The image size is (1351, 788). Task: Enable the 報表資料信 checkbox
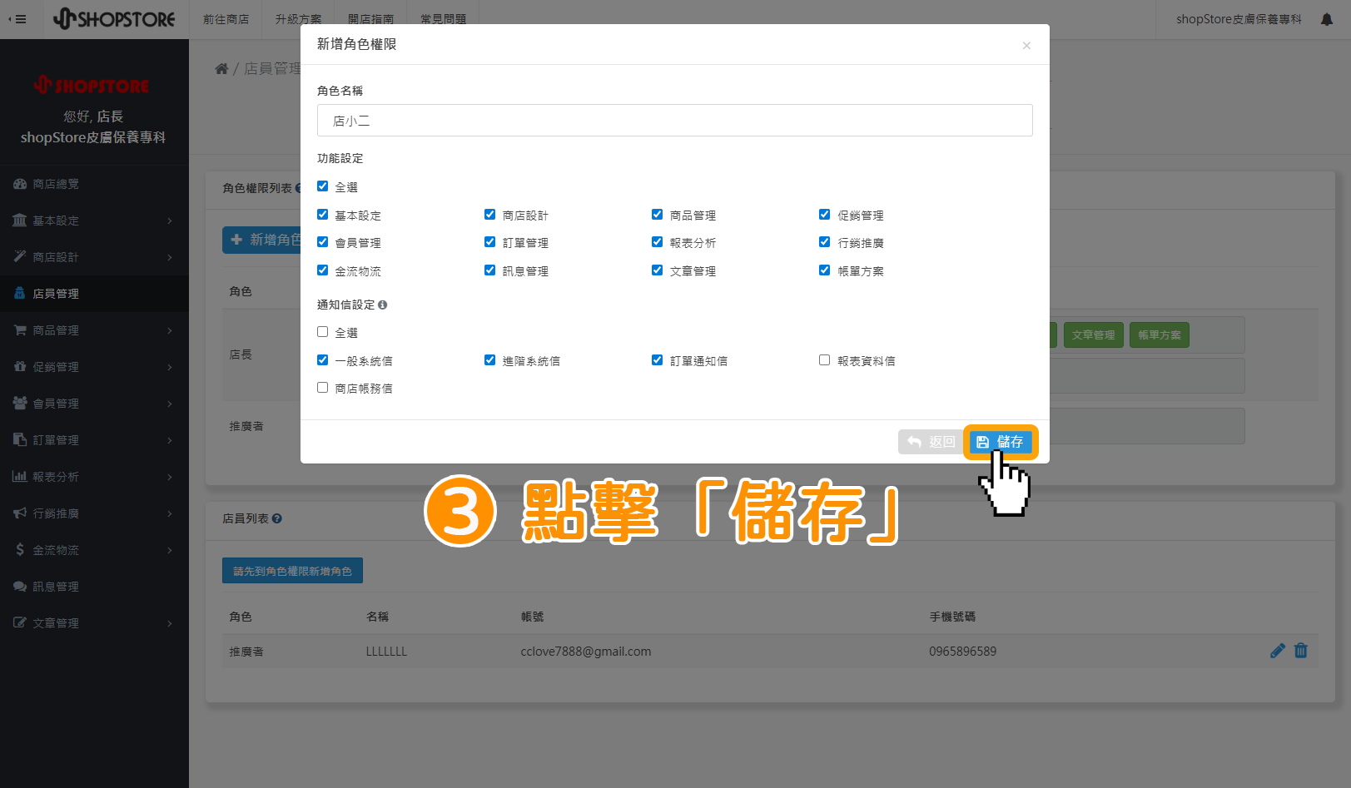[x=825, y=360]
